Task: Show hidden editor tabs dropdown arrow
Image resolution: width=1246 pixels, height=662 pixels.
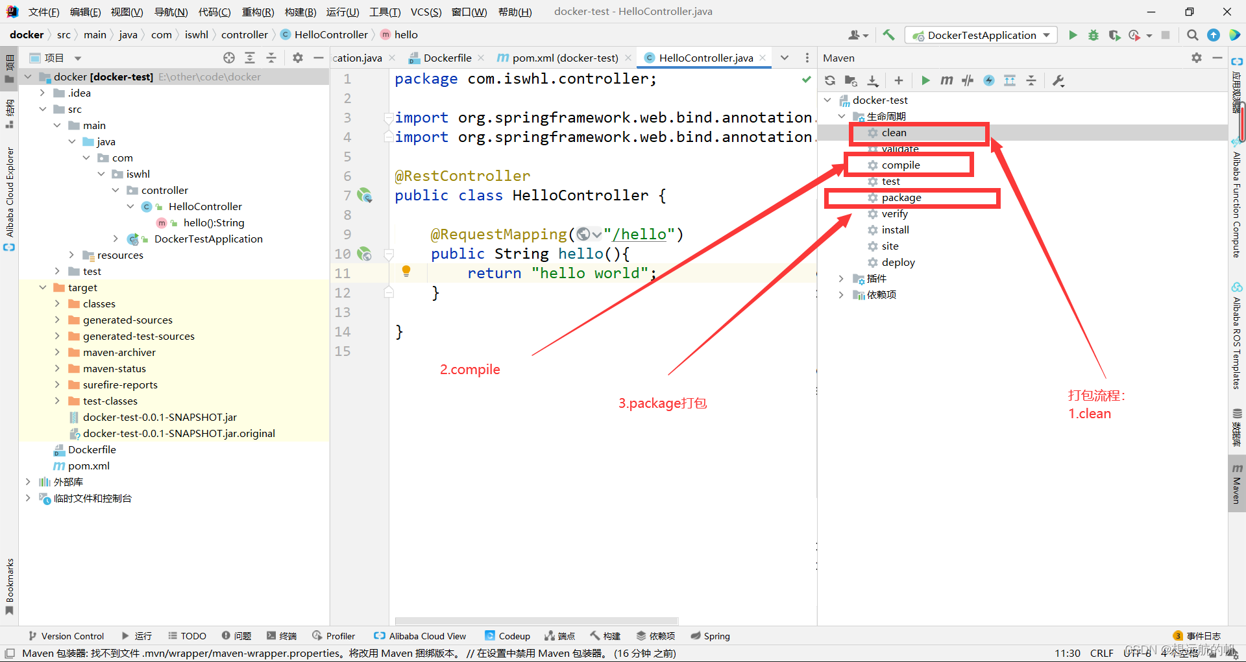Action: pos(785,58)
